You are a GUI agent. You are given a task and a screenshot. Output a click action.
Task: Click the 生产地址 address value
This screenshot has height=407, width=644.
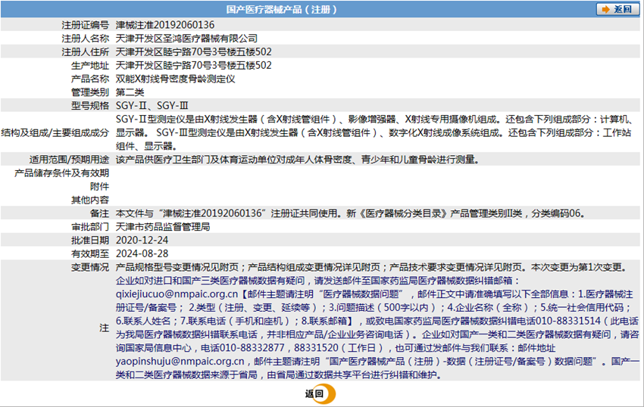(x=193, y=66)
